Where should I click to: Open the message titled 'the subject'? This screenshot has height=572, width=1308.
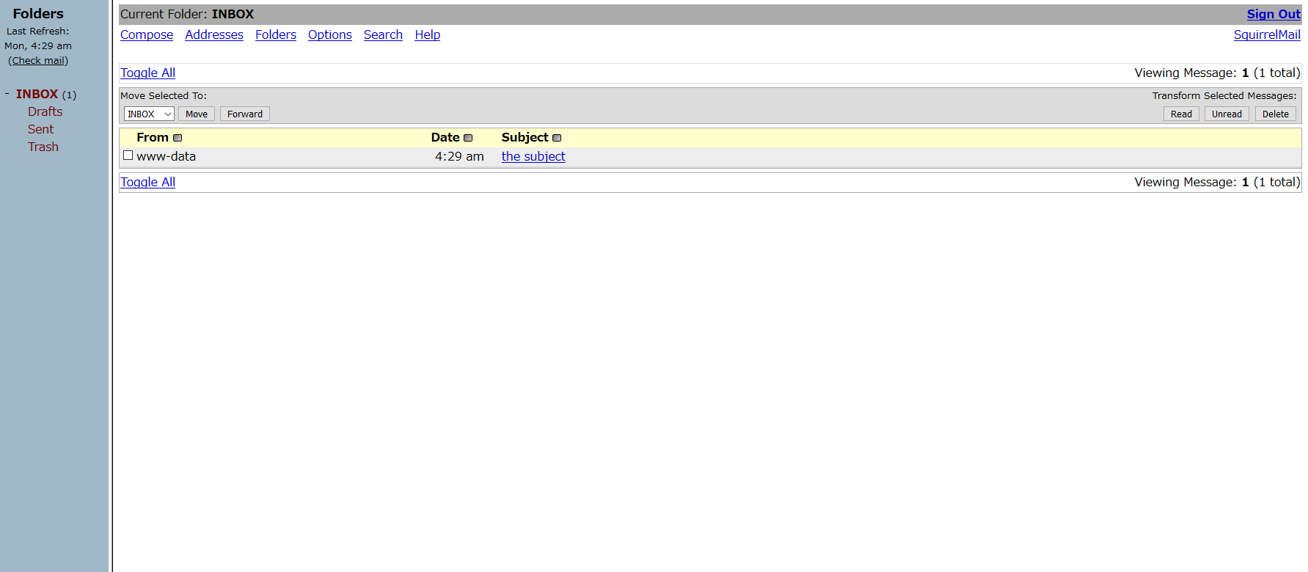533,156
